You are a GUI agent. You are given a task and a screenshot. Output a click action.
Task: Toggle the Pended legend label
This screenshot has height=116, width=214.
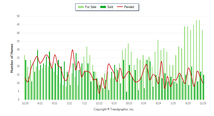click(x=129, y=7)
